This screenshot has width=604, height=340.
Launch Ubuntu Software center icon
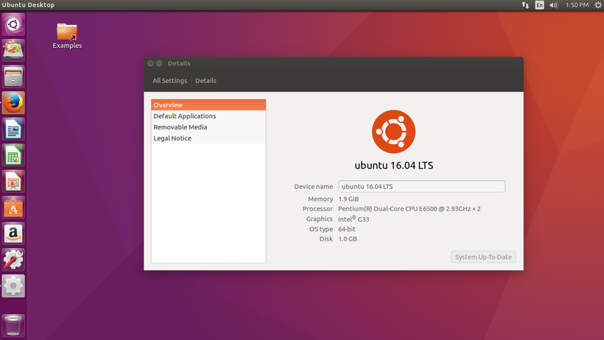point(13,208)
